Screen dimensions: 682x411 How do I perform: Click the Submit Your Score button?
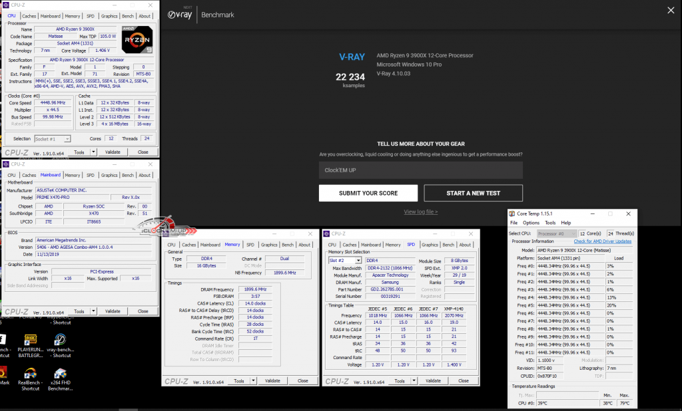pyautogui.click(x=368, y=193)
